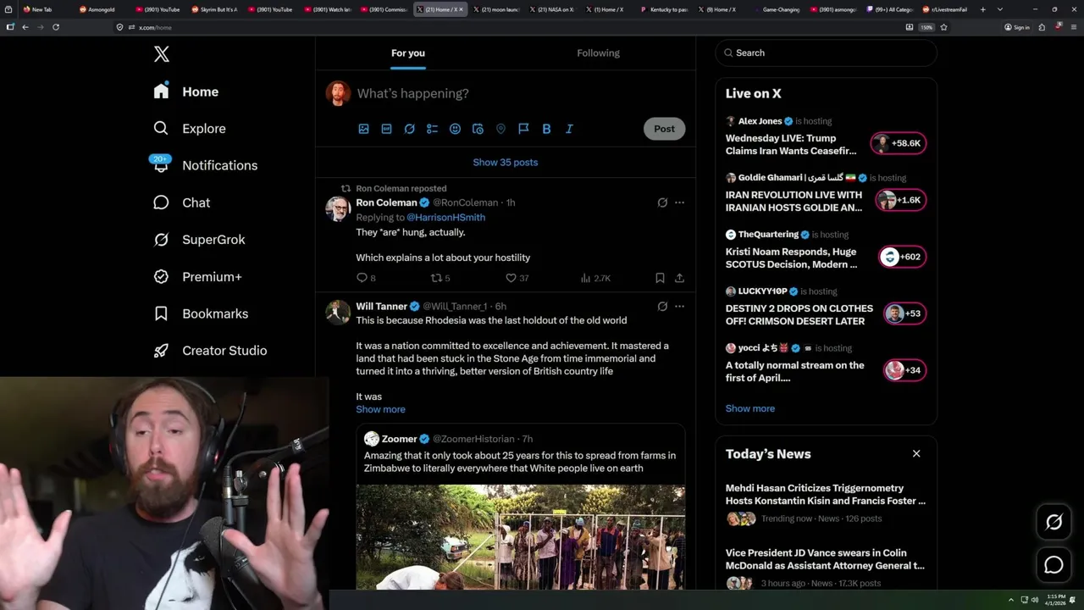Switch to NASA on X browser tab
This screenshot has height=610, width=1084.
[x=551, y=9]
